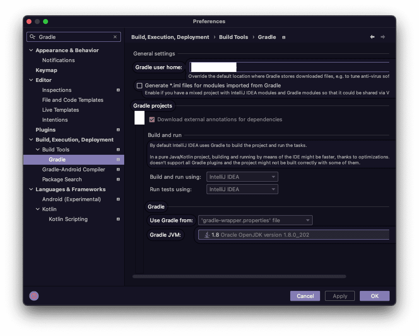This screenshot has width=419, height=336.
Task: Open Build and run using dropdown
Action: pos(242,177)
